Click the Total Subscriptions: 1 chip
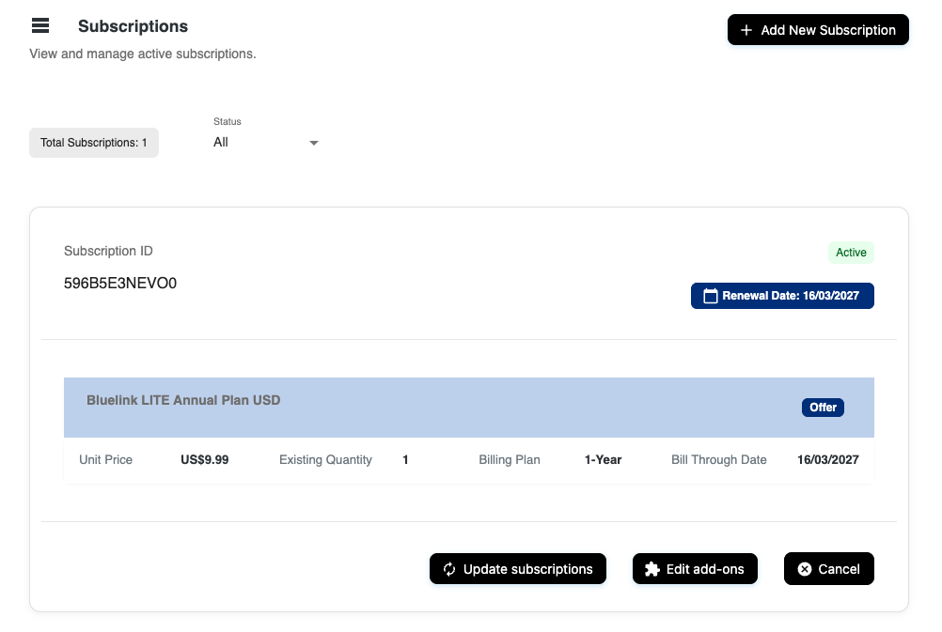The width and height of the screenshot is (942, 632). [94, 143]
